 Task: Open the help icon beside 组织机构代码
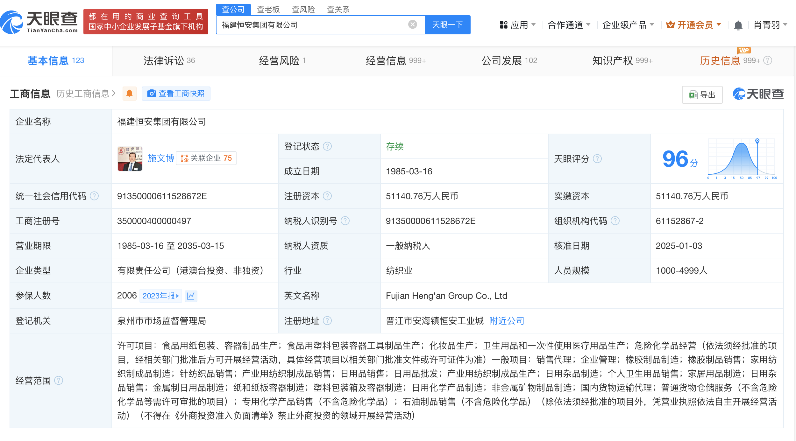[x=615, y=221]
